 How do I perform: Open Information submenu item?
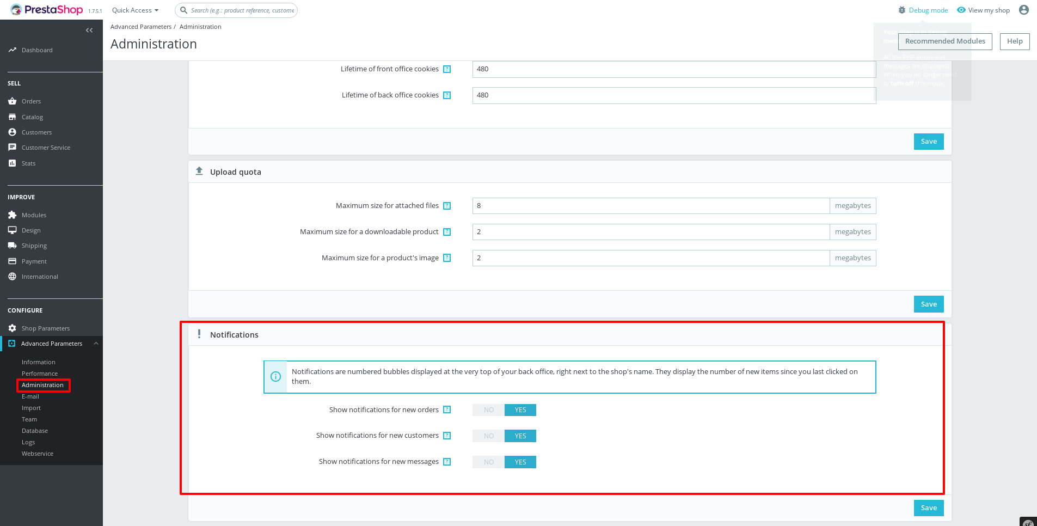point(38,362)
